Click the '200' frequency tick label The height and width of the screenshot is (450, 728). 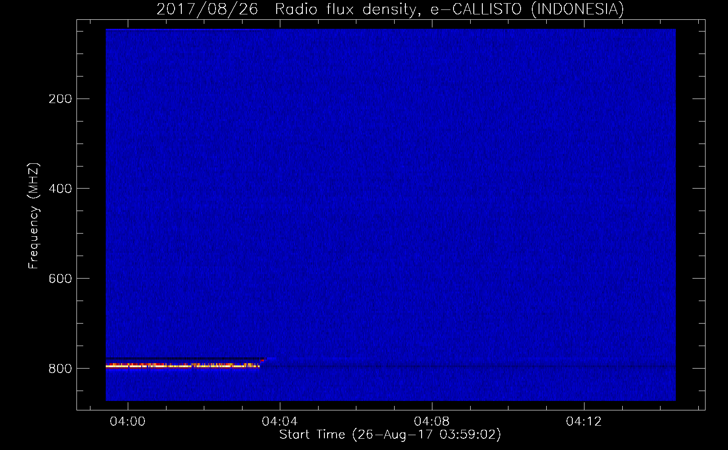point(60,99)
